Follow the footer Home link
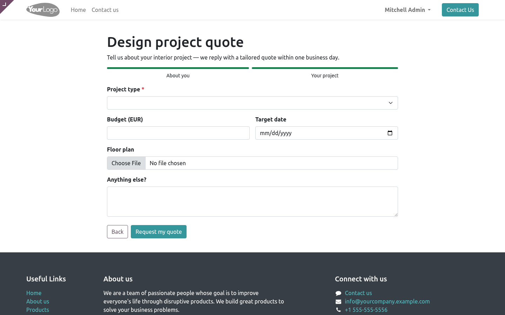The height and width of the screenshot is (315, 505). point(34,293)
